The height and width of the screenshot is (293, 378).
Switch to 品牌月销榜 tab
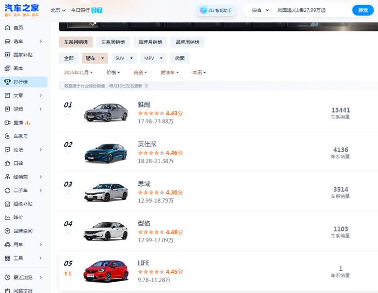(x=150, y=42)
